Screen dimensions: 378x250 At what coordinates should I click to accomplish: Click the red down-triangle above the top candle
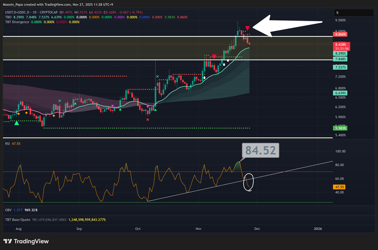(248, 29)
